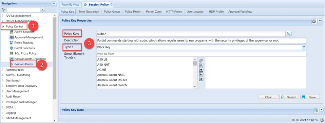Expand the Dashboard node

tap(3, 80)
